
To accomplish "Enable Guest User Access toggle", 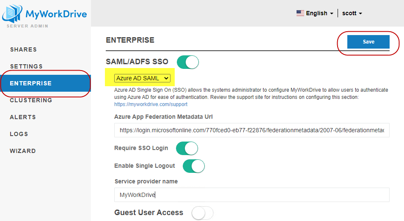I will point(202,213).
